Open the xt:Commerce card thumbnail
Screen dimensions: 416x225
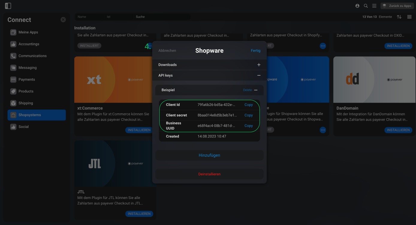point(113,80)
